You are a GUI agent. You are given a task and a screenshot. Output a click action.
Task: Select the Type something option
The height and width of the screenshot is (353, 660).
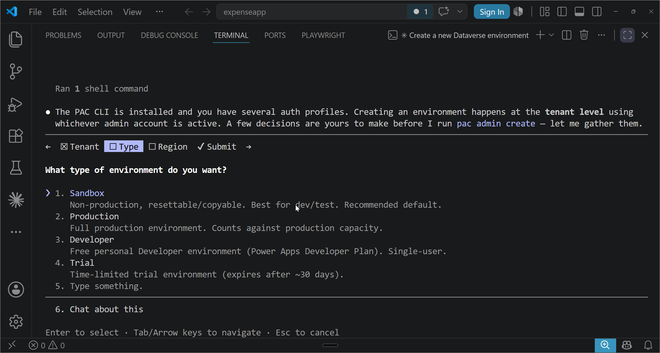click(106, 286)
